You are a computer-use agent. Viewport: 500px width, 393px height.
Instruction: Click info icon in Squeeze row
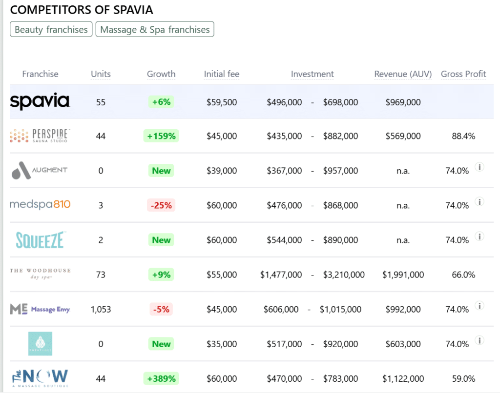[x=479, y=236]
